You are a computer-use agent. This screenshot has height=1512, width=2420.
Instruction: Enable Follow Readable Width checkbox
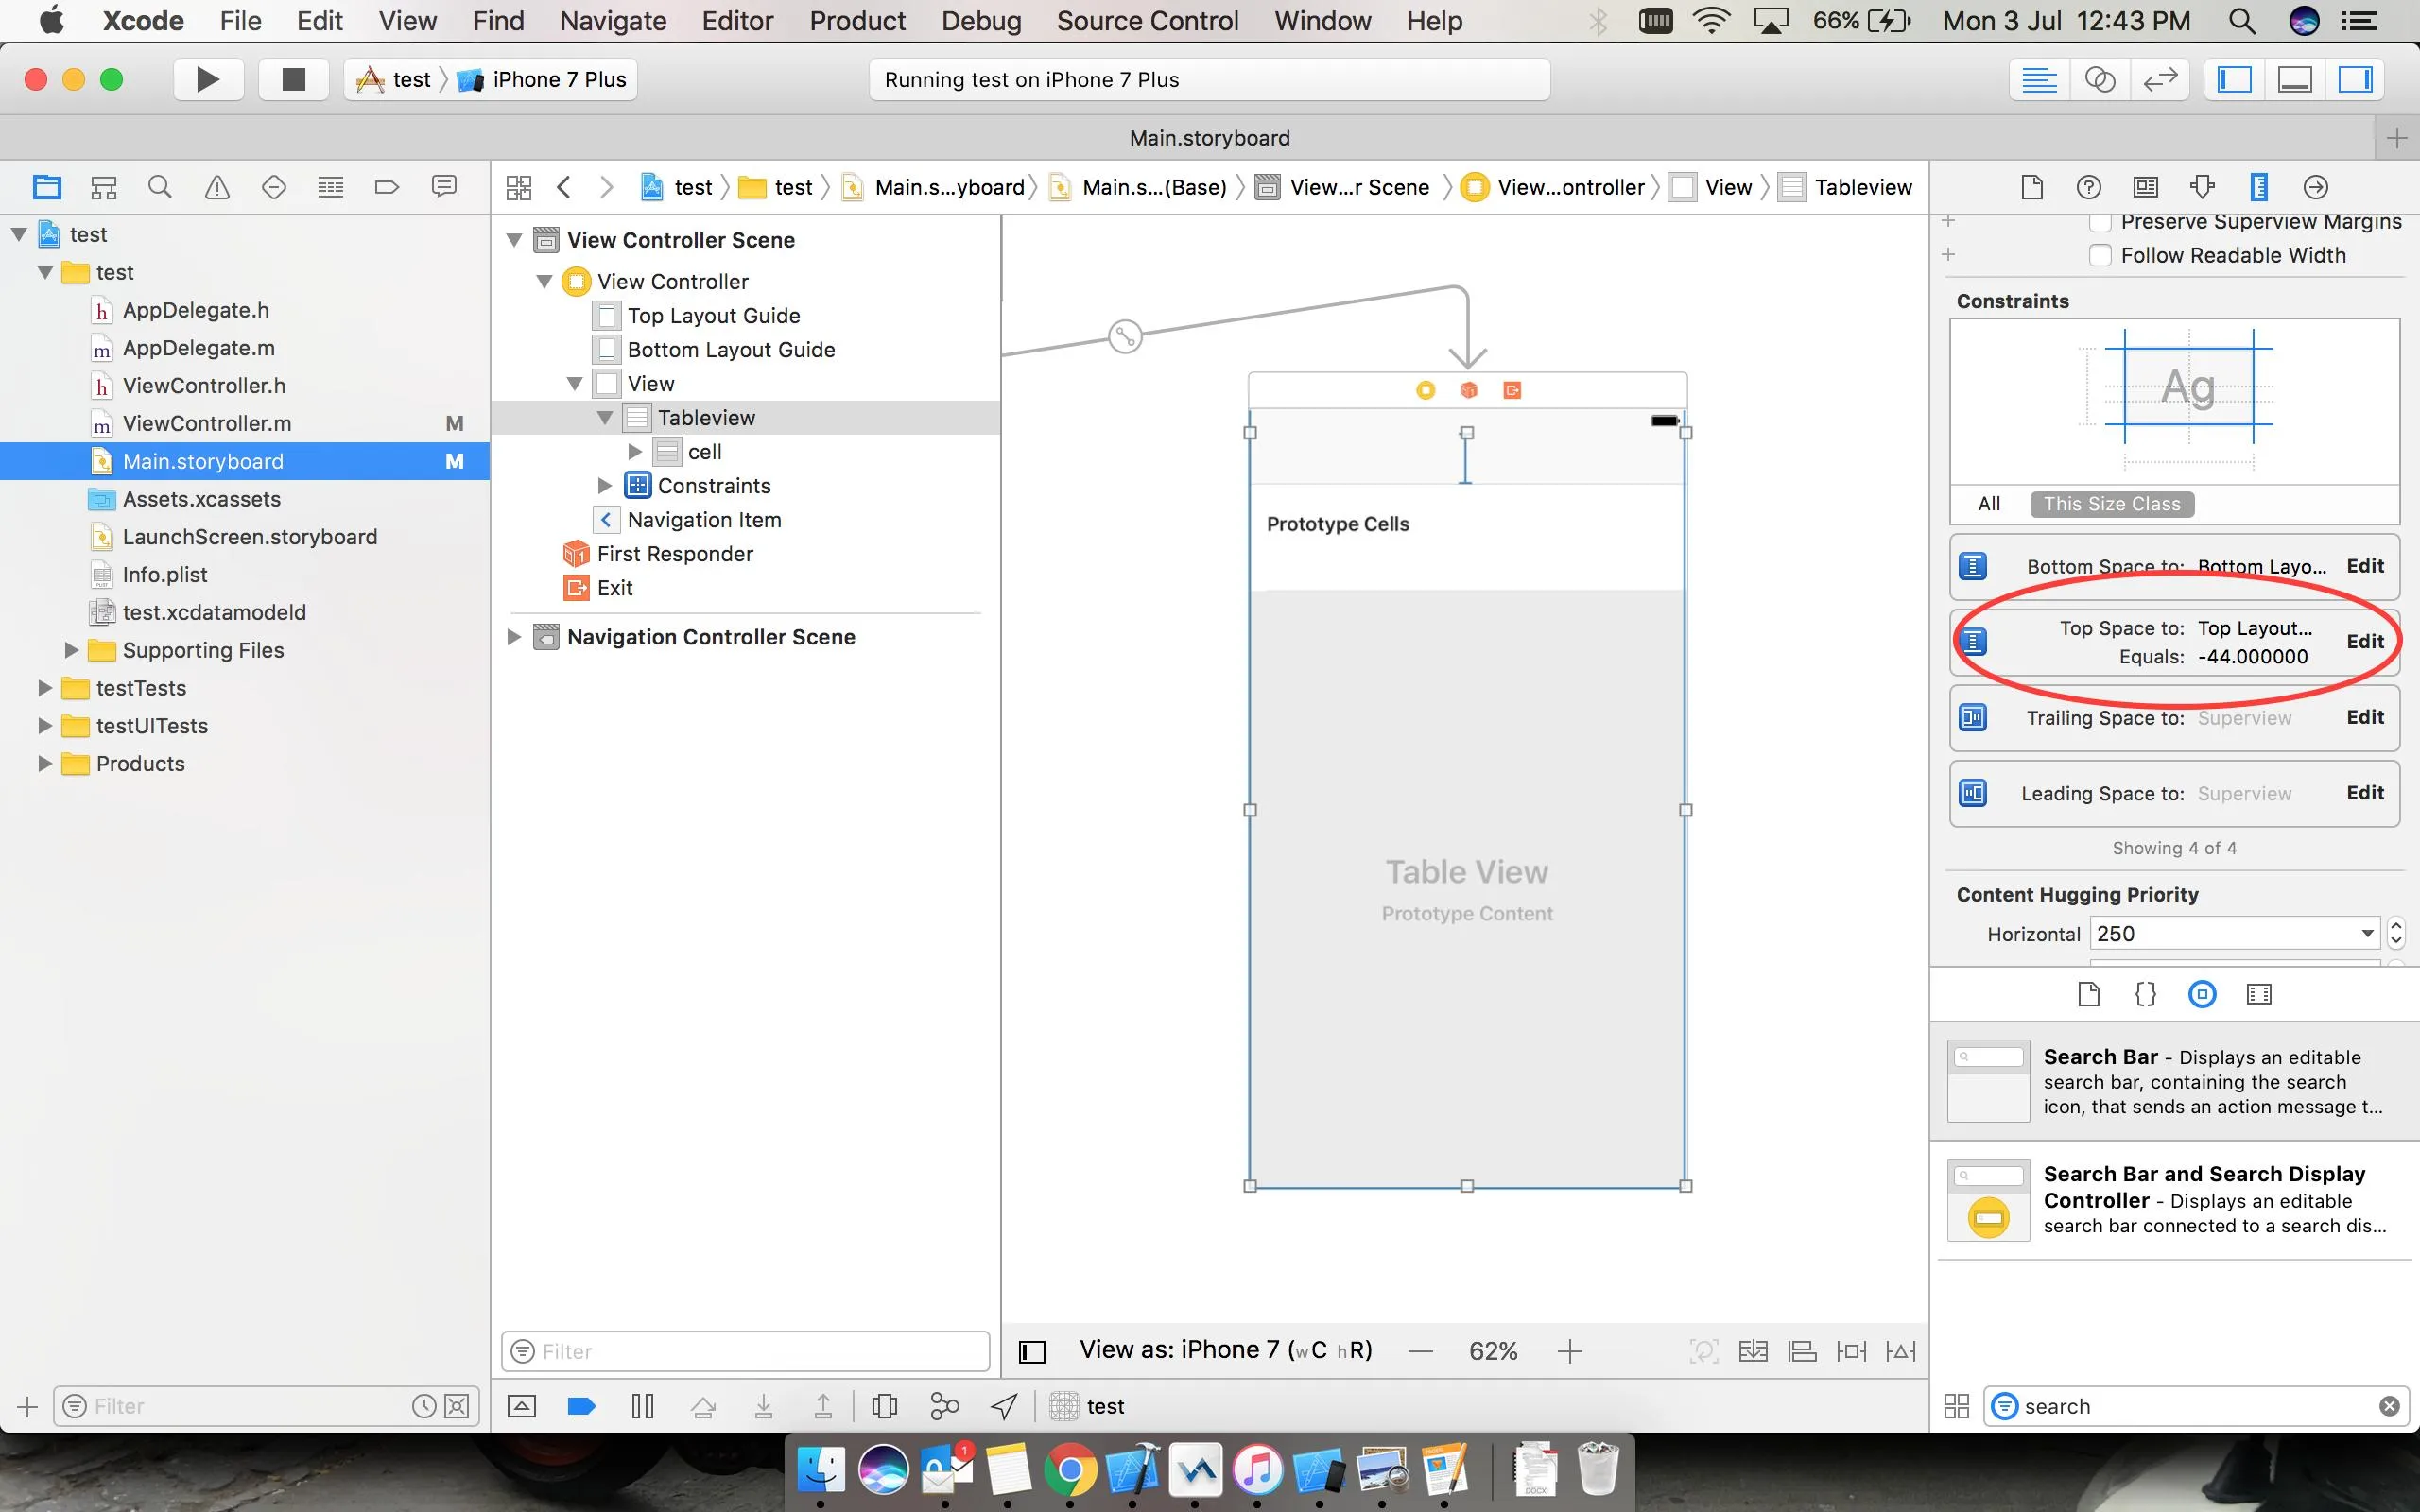(2100, 256)
